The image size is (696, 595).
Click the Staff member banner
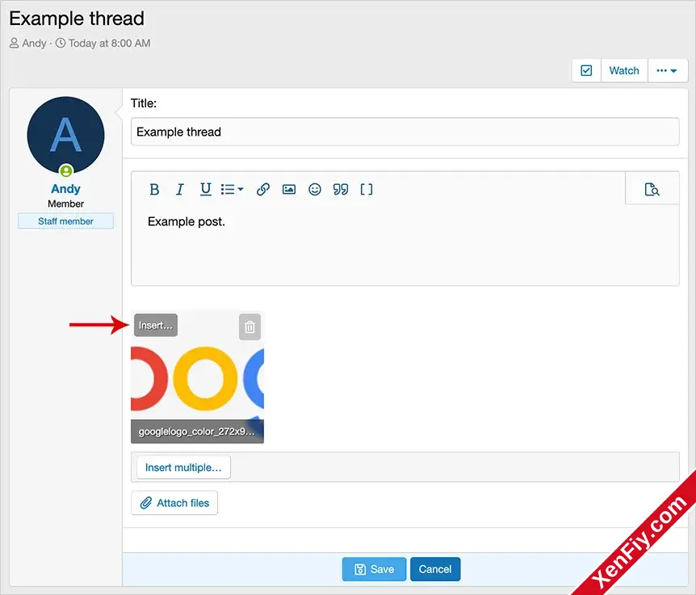[65, 221]
